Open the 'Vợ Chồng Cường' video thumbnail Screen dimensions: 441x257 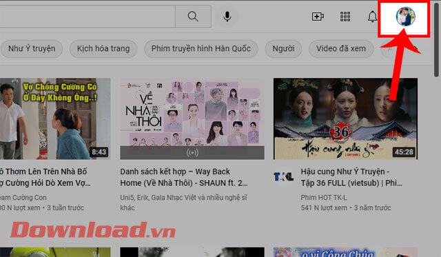55,119
